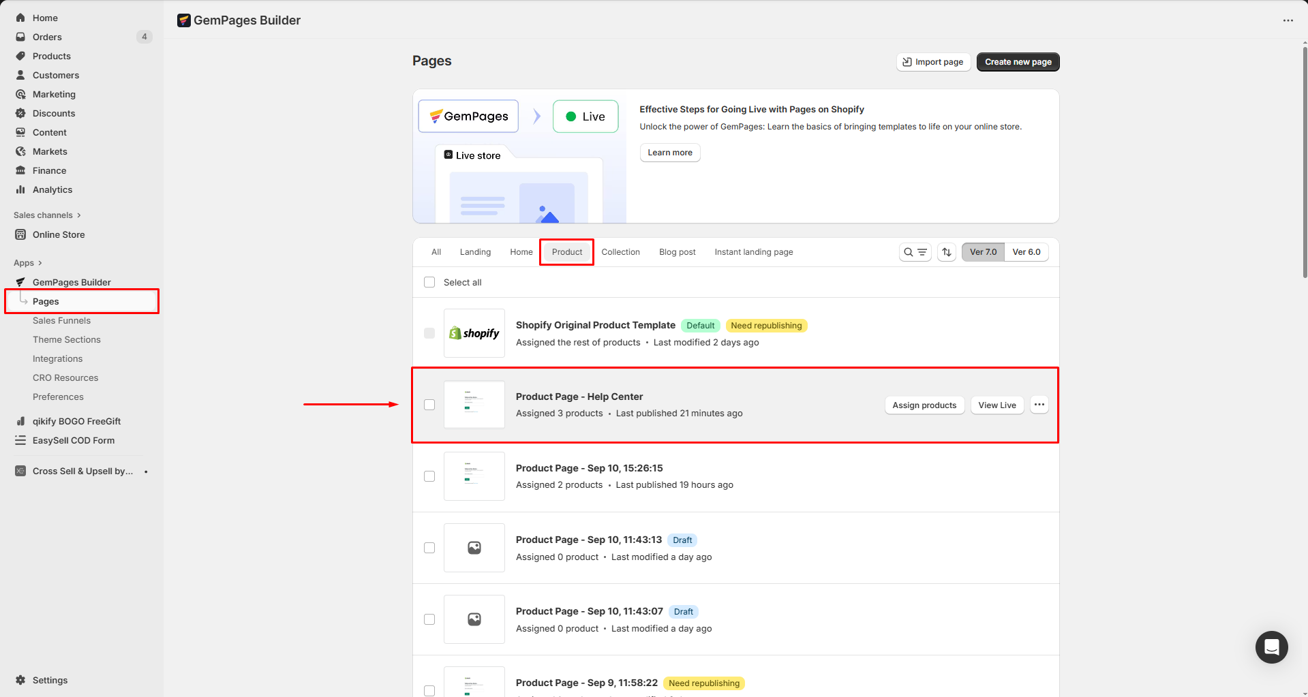Screen dimensions: 1308x697
Task: Click Create new page button
Action: [x=1018, y=62]
